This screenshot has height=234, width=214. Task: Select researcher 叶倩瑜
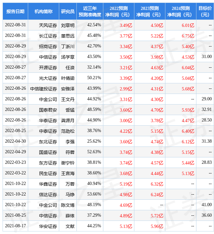[x=68, y=78]
